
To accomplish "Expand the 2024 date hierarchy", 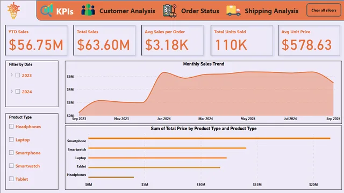I will coord(12,91).
